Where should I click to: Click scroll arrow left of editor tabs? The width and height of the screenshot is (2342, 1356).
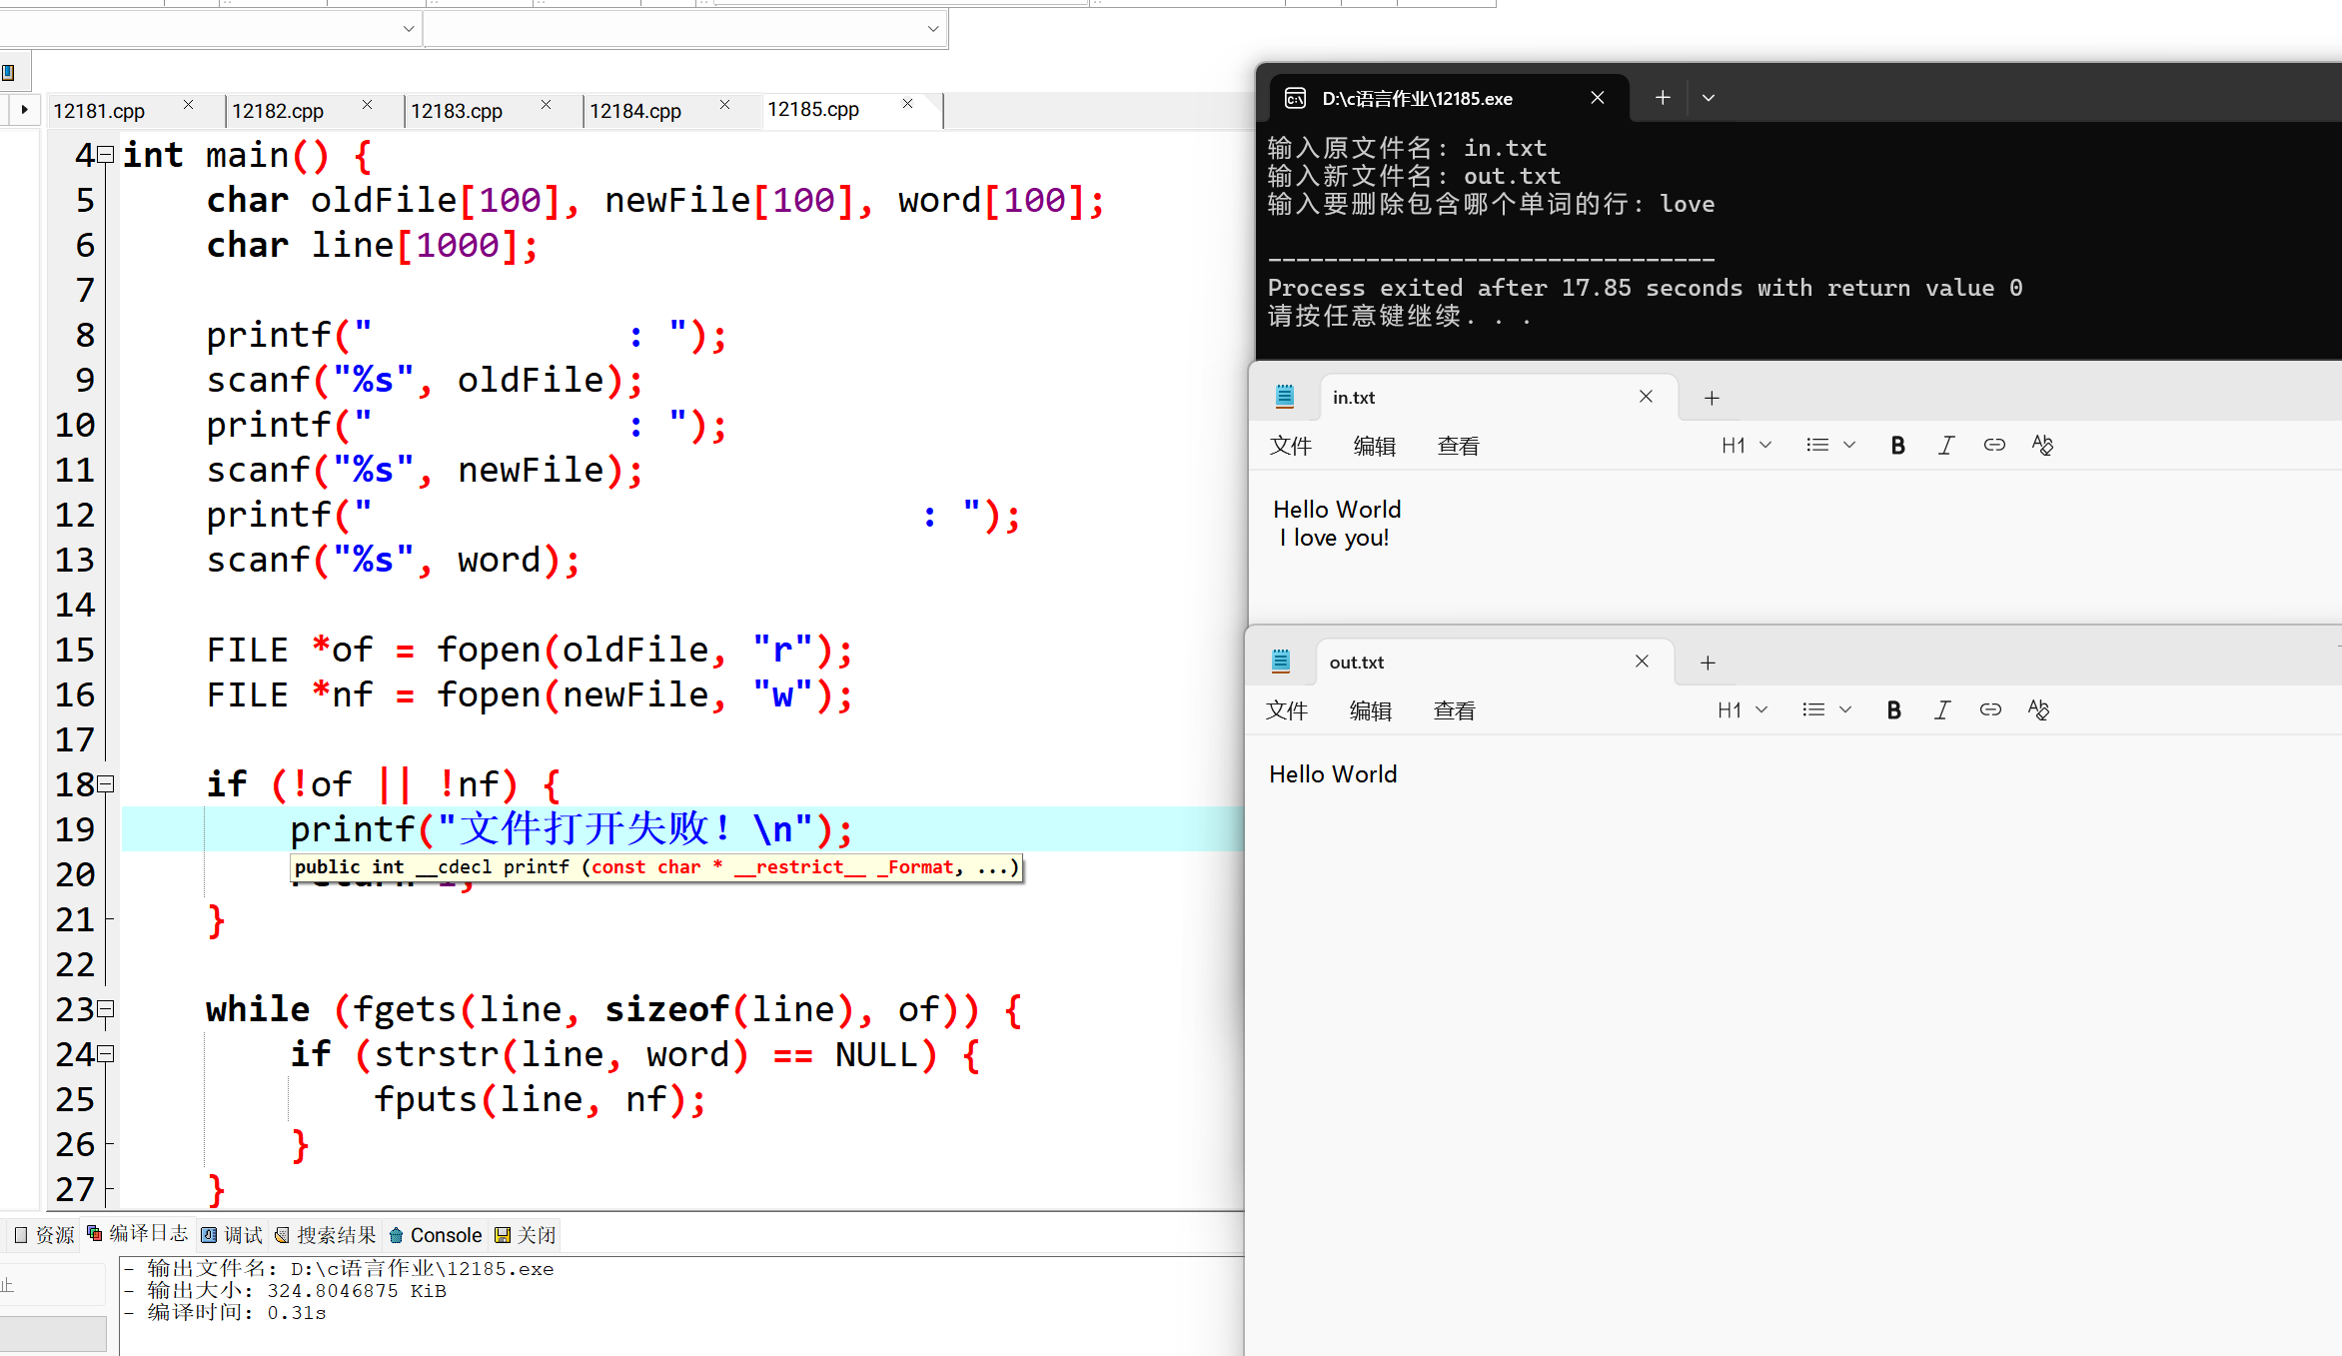[24, 109]
